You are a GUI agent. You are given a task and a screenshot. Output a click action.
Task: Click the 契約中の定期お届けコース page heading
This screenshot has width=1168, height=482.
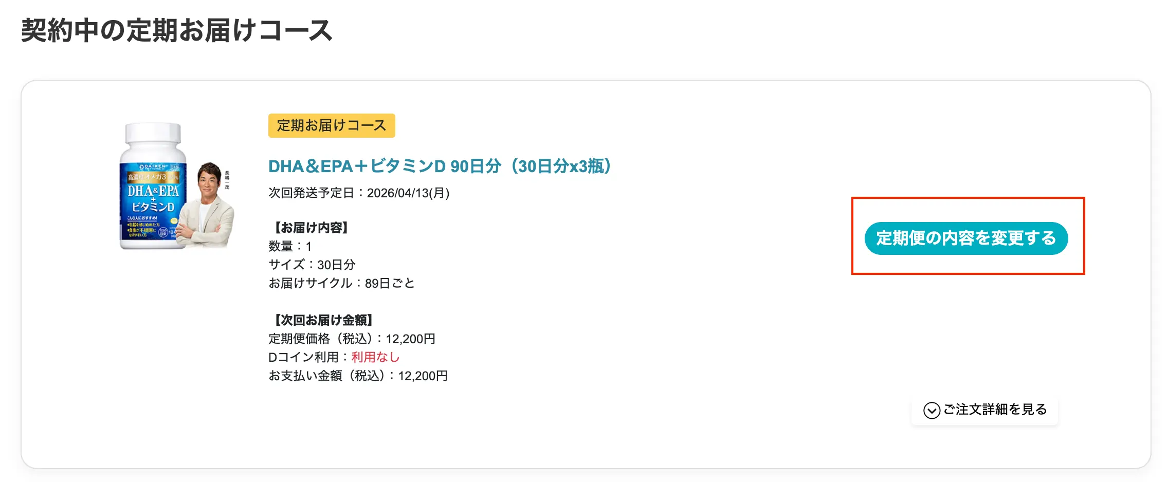pyautogui.click(x=177, y=30)
